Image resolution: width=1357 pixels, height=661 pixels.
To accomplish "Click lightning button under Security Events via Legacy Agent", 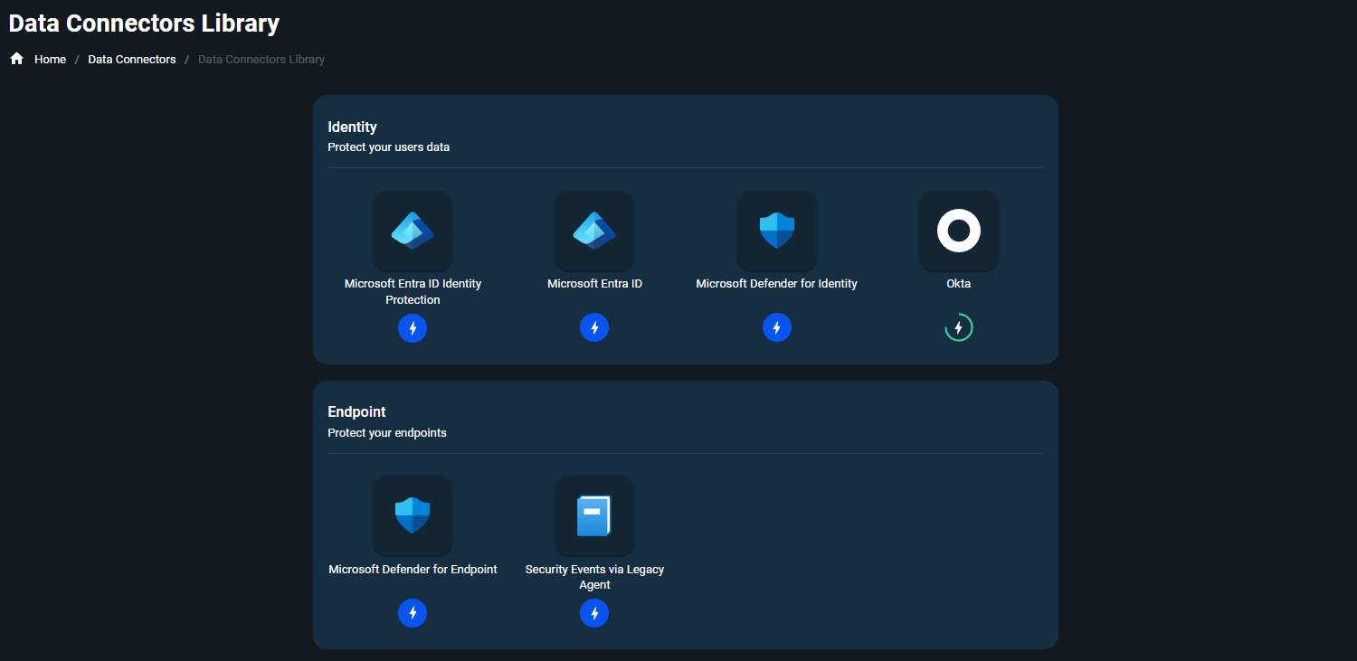I will point(594,613).
